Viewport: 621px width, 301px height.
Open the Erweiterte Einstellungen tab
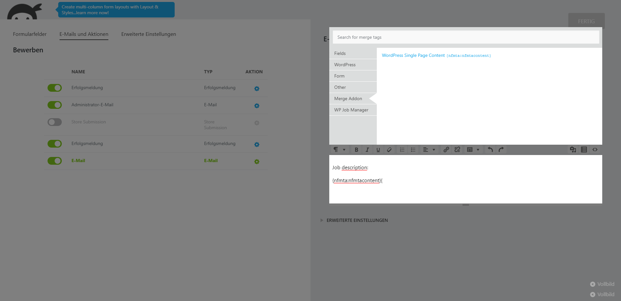click(148, 34)
